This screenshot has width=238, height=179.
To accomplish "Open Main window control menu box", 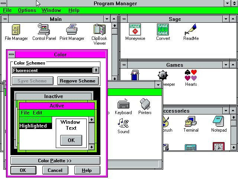I will (5, 19).
